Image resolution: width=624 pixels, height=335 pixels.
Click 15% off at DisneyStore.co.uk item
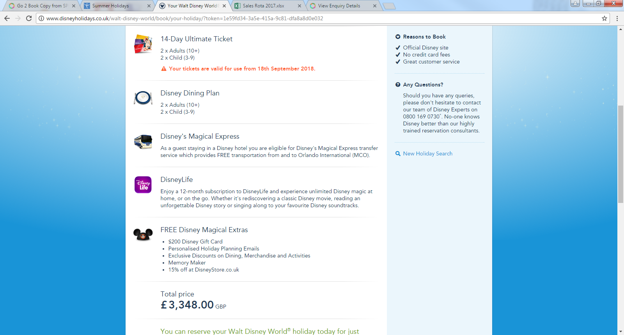pos(204,270)
